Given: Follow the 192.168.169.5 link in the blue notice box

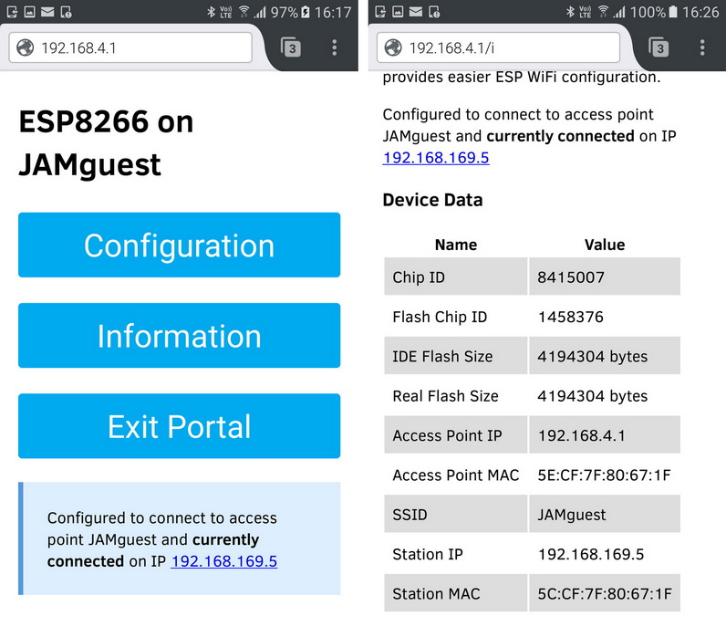Looking at the screenshot, I should click(223, 561).
